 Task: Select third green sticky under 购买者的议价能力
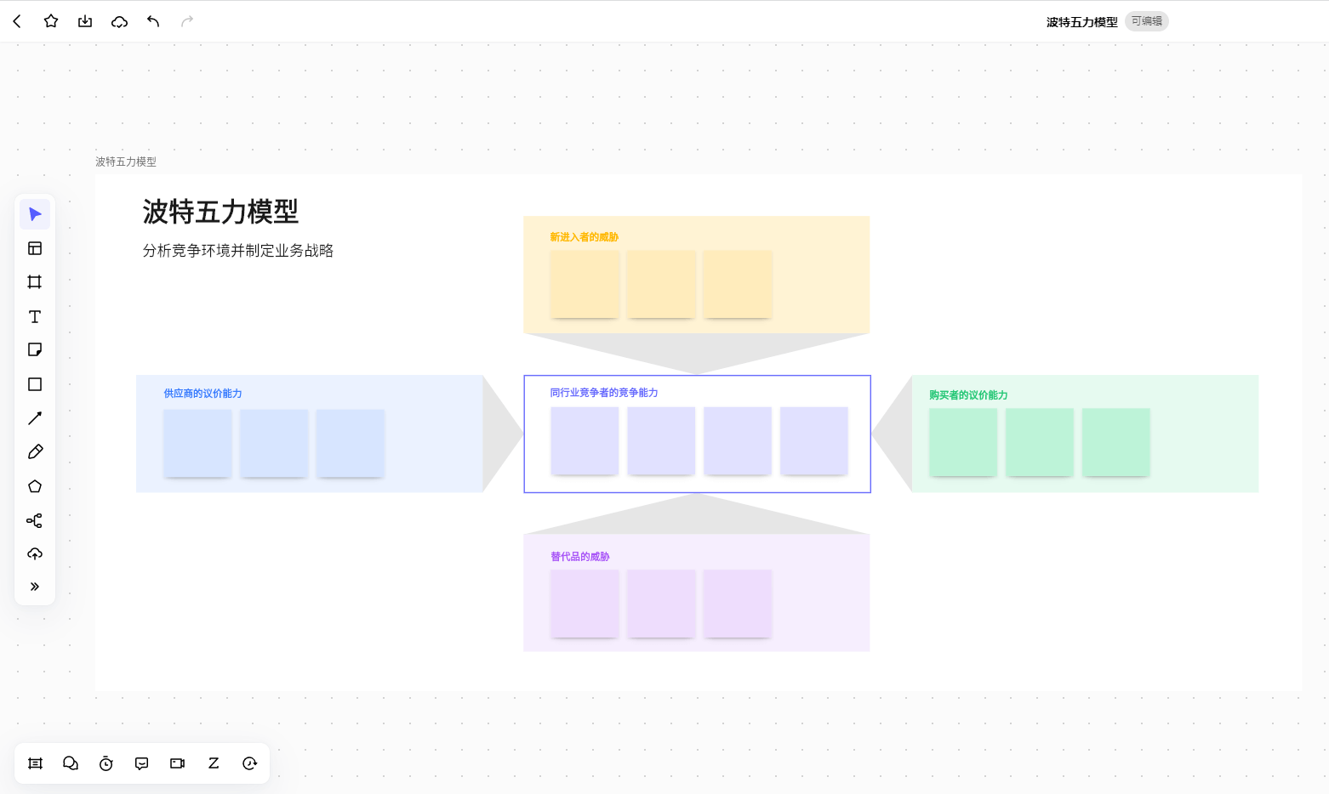pos(1116,442)
